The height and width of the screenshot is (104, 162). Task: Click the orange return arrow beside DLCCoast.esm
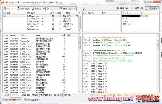77,16
